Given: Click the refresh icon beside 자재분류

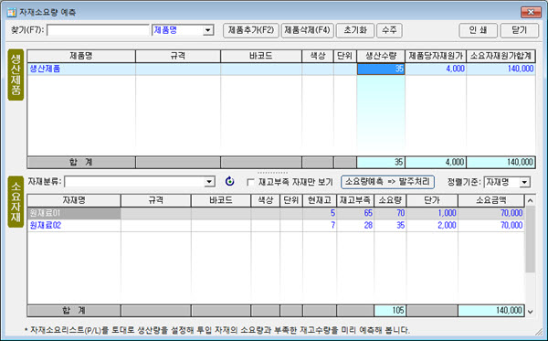Looking at the screenshot, I should pyautogui.click(x=229, y=182).
